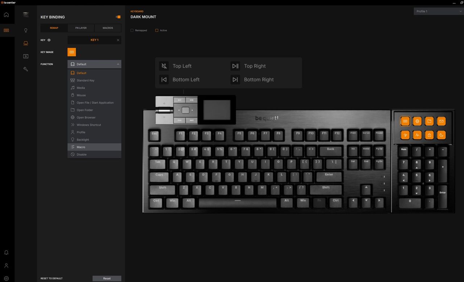Go to the Home page in the sidebar
Screen dimensions: 464x282
pyautogui.click(x=6, y=15)
